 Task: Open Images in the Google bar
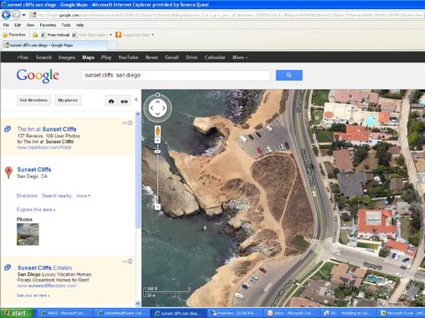[x=67, y=57]
